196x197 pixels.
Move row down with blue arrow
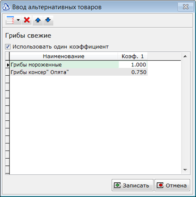[48, 20]
